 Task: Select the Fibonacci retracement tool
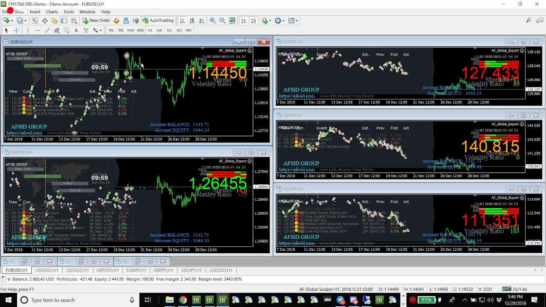coord(67,30)
